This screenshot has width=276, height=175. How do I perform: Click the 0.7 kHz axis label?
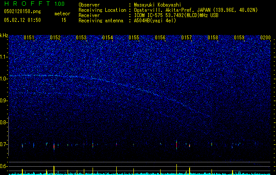4,144
